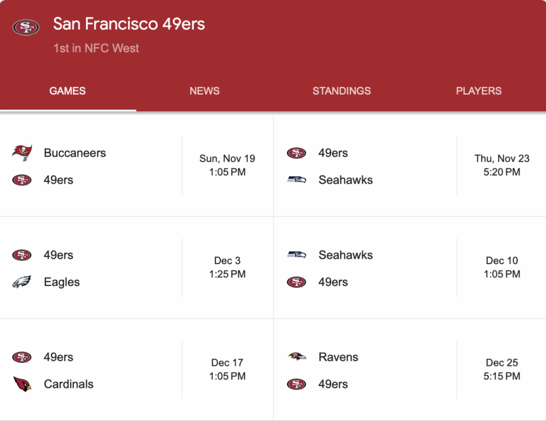The width and height of the screenshot is (546, 421).
Task: Click the Seahawks logo in Dec 10 game
Action: click(x=297, y=255)
